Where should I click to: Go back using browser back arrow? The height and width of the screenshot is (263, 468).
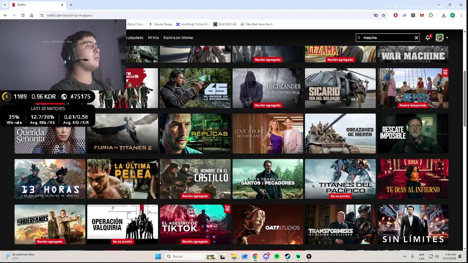pyautogui.click(x=5, y=15)
